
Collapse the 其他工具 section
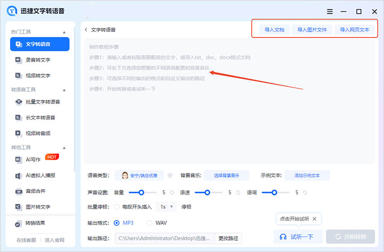click(64, 148)
